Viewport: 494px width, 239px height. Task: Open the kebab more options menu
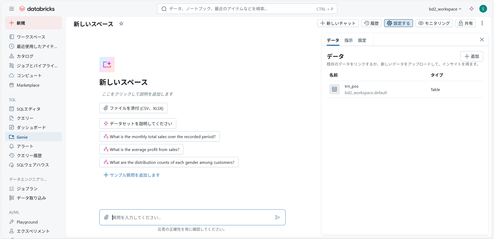482,23
